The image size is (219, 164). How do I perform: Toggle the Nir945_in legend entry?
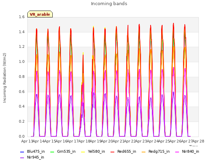(32, 158)
